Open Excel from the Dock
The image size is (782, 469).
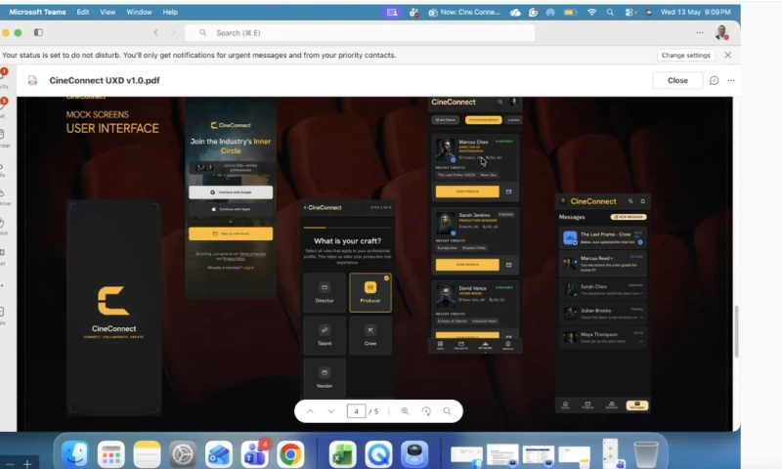click(343, 454)
